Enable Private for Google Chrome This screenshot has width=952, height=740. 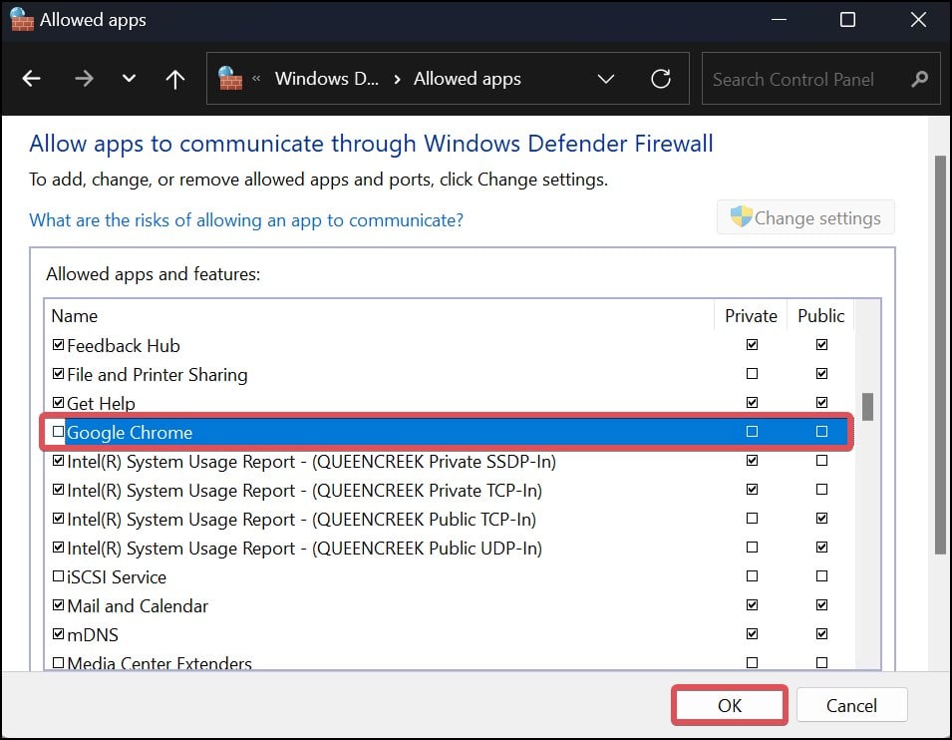(752, 432)
